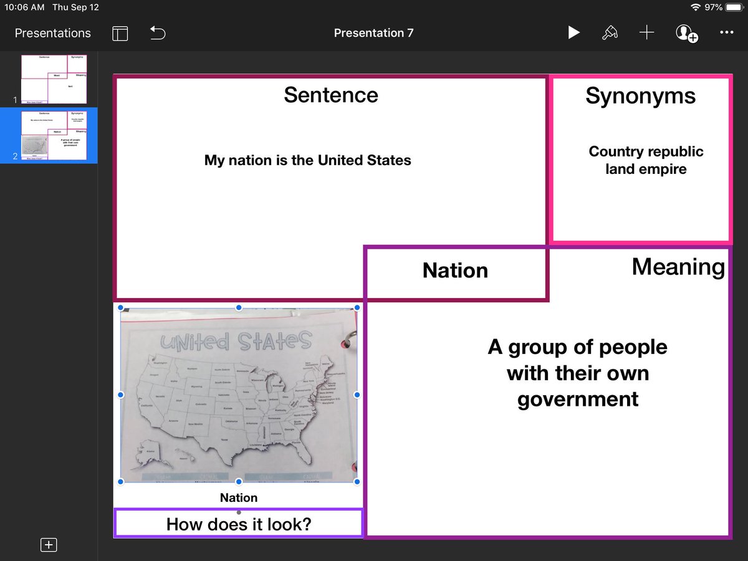Viewport: 748px width, 561px height.
Task: Add a new slide with plus button
Action: [49, 545]
